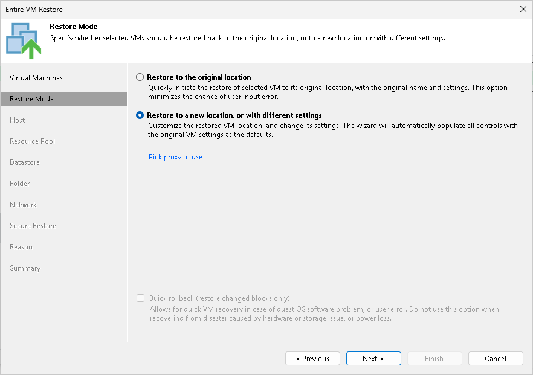
Task: Select the Virtual Machines wizard step
Action: (x=36, y=77)
